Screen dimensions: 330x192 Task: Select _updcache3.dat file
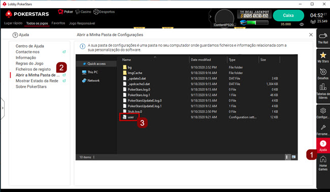coord(137,84)
